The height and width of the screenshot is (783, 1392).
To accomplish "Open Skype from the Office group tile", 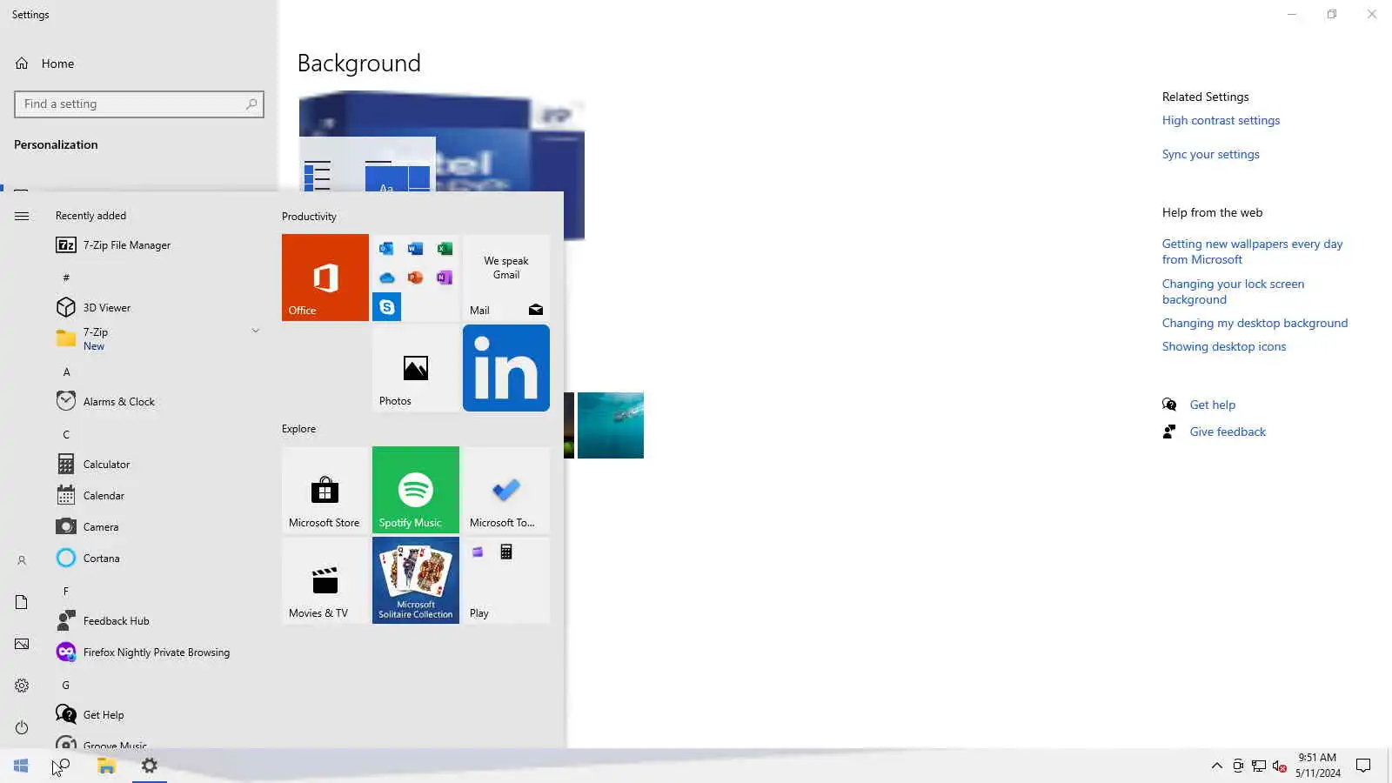I will tap(386, 307).
